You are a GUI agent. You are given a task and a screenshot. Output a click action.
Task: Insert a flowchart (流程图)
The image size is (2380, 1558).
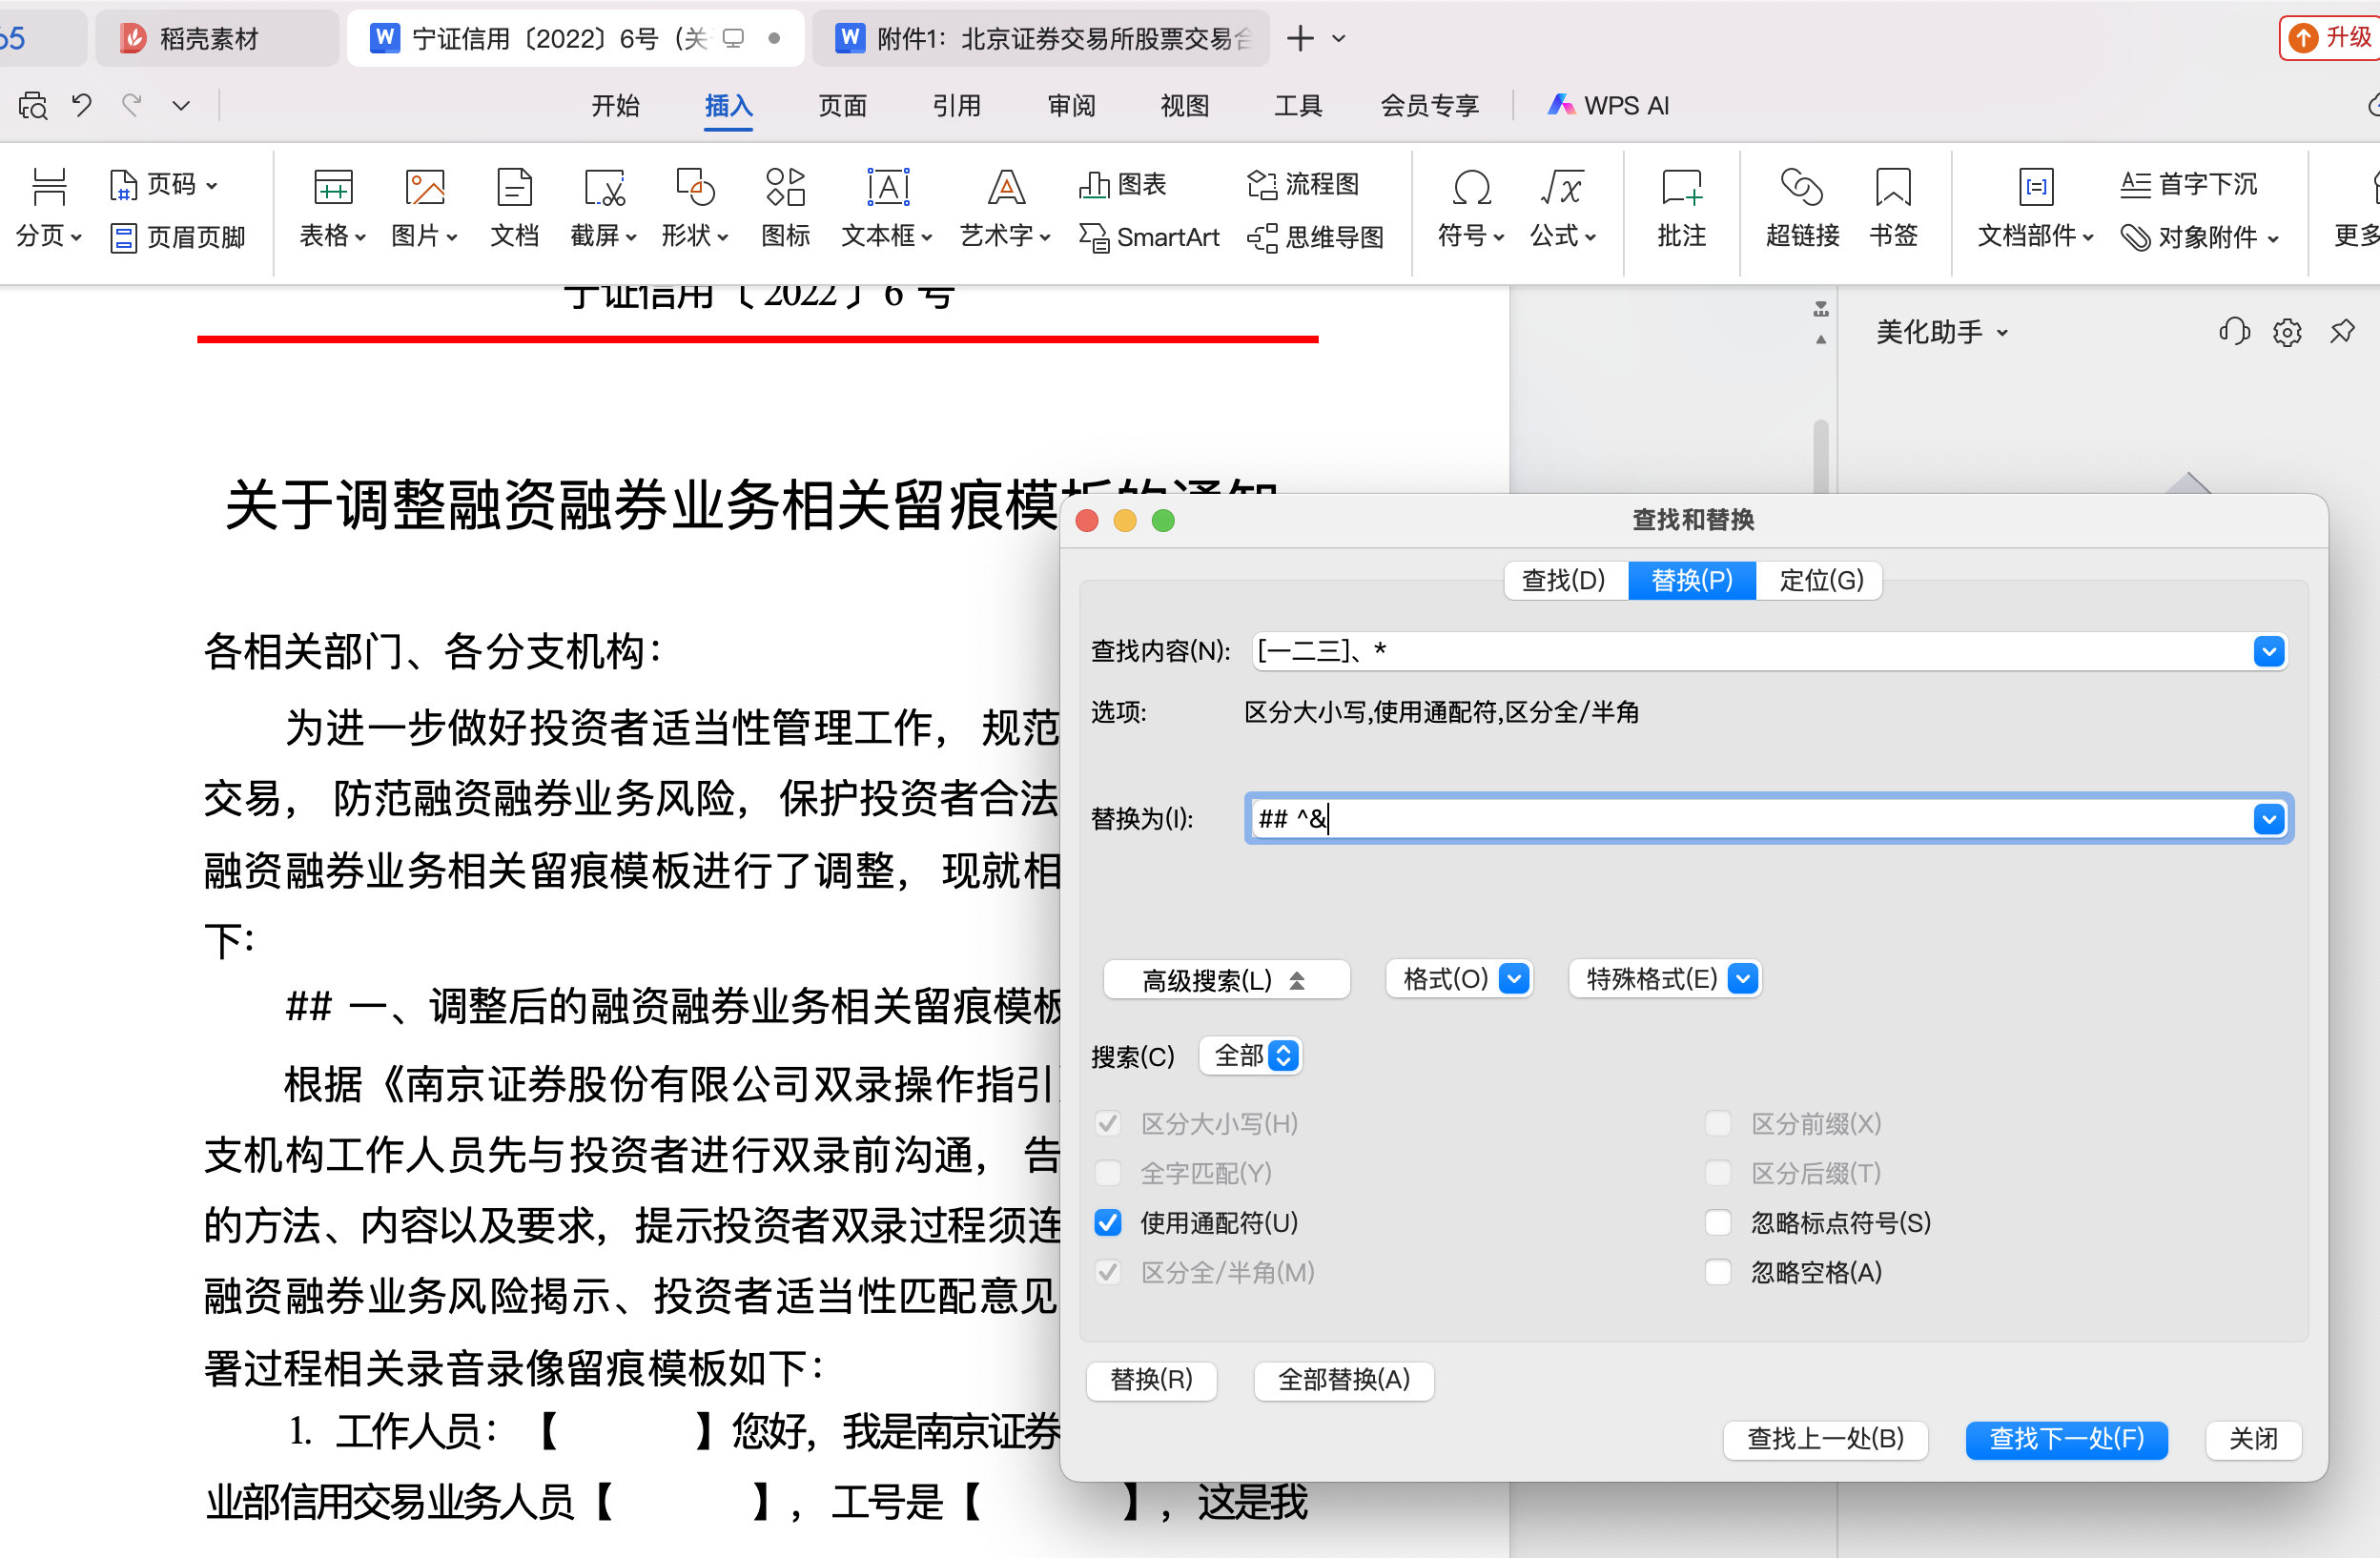point(1303,184)
